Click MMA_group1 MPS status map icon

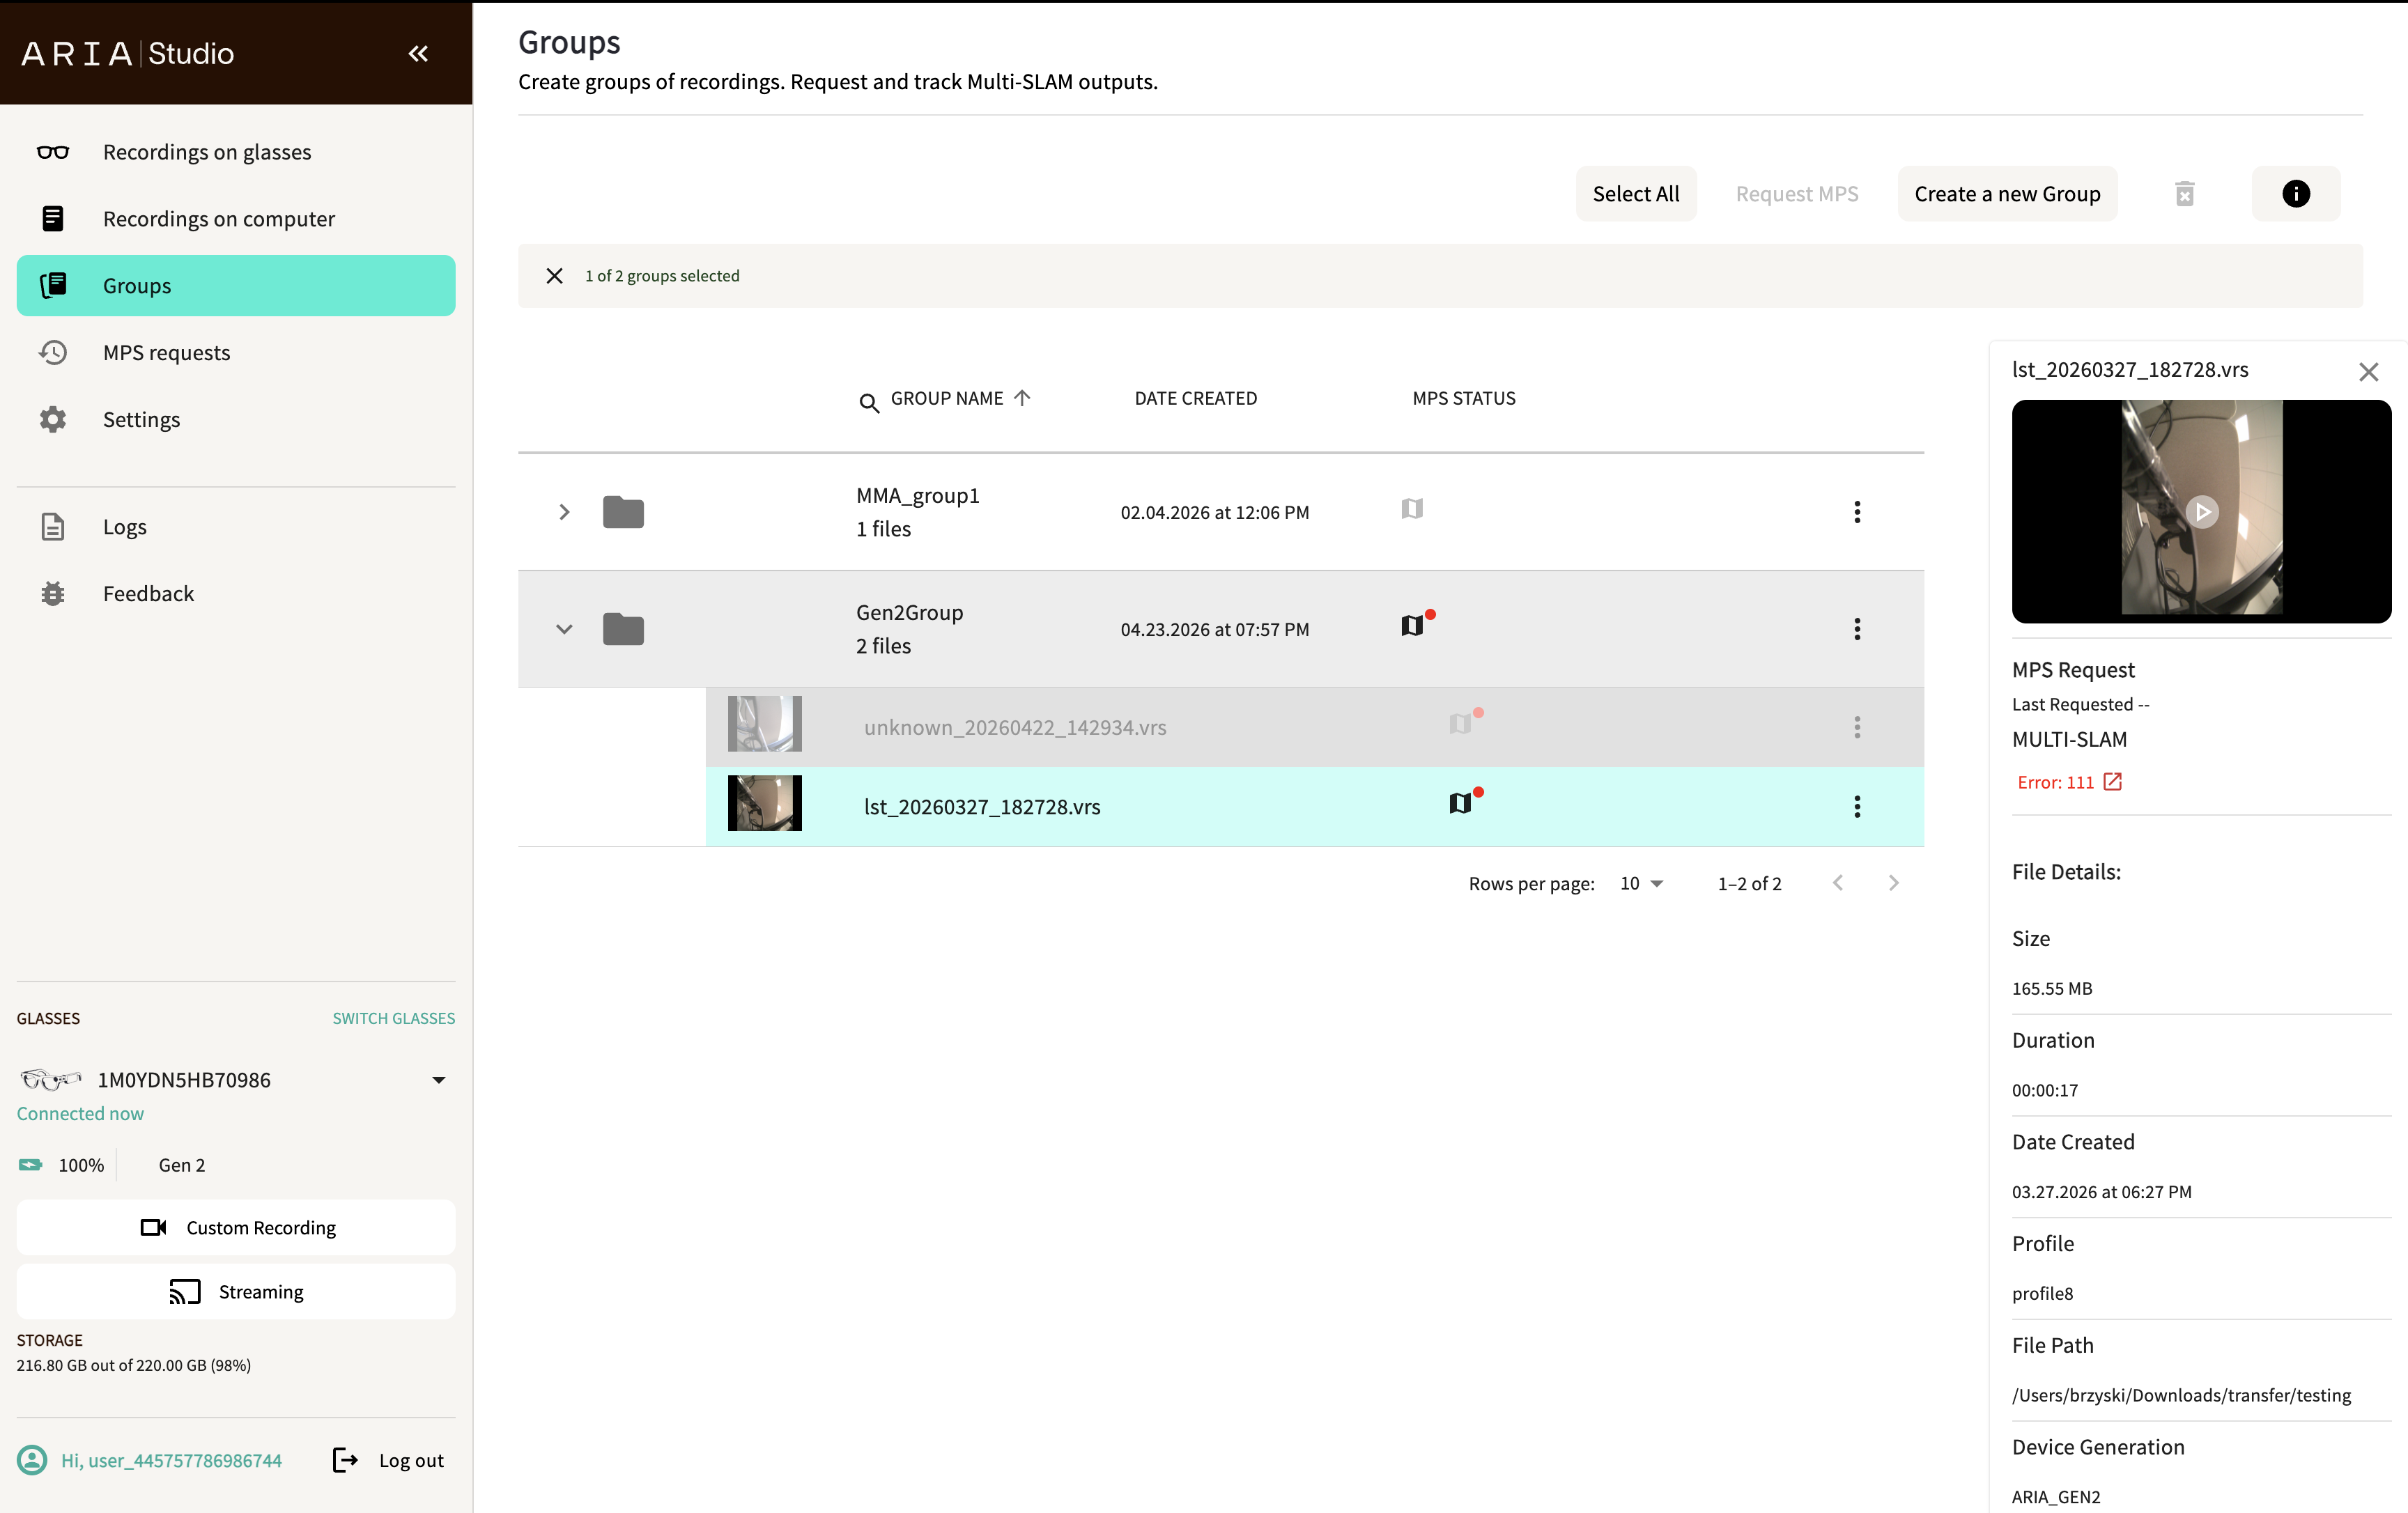[x=1412, y=509]
